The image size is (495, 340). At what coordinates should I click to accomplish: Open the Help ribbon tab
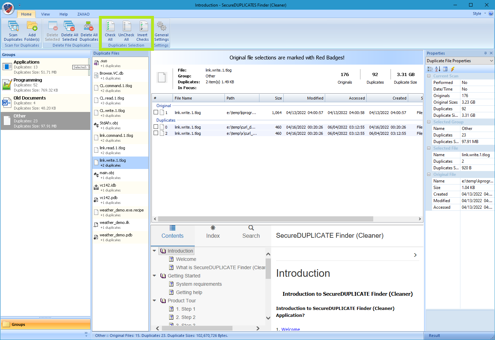tap(64, 14)
